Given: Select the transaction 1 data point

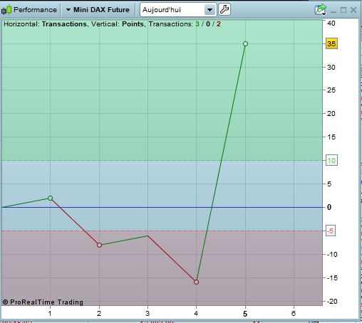Looking at the screenshot, I should click(x=50, y=198).
